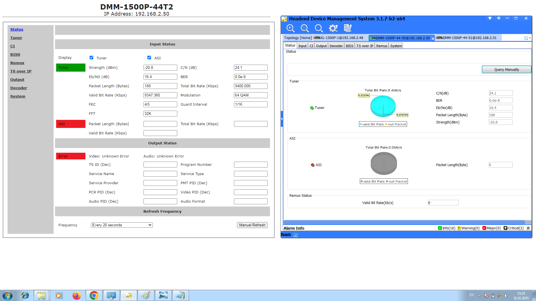Open the tab list dropdown at right
The image size is (536, 301).
coord(527,38)
